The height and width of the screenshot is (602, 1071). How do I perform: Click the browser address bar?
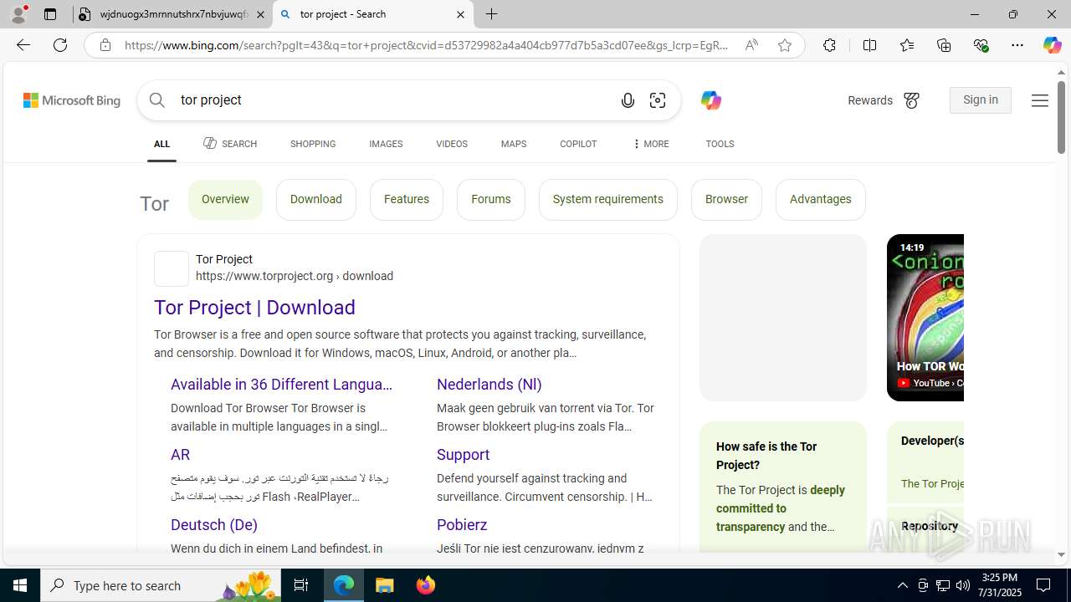pyautogui.click(x=427, y=45)
